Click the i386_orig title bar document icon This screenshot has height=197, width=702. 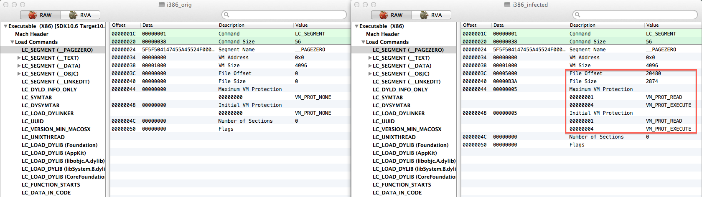162,5
